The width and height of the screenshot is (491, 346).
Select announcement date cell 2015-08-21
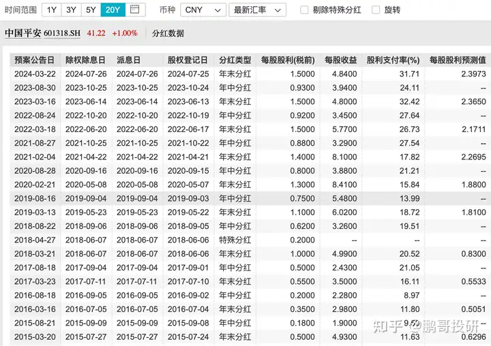pos(35,323)
